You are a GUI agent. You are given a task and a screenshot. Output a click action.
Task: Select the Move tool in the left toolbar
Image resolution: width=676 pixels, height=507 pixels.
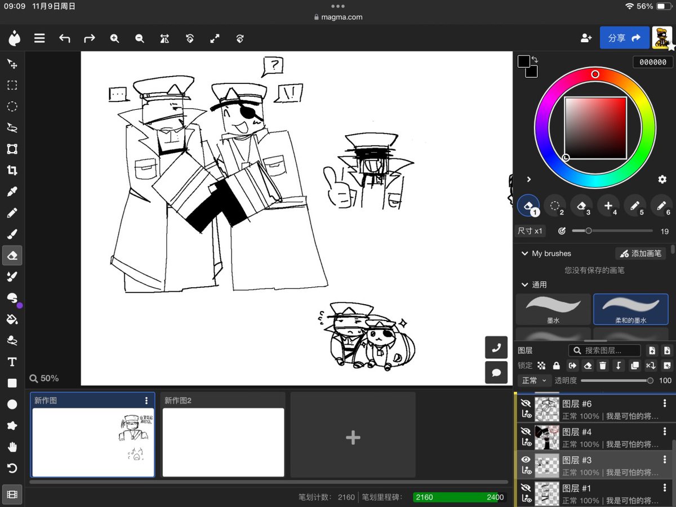tap(12, 64)
